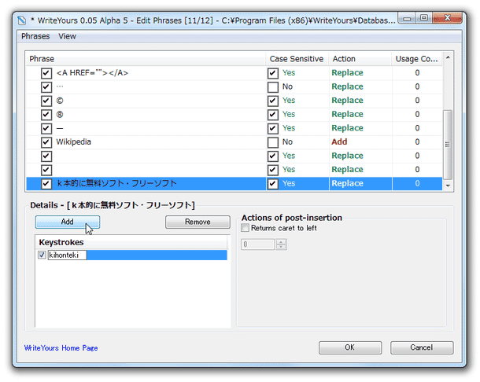The image size is (480, 382).
Task: Select the Wikipedia phrase text
Action: pyautogui.click(x=73, y=142)
